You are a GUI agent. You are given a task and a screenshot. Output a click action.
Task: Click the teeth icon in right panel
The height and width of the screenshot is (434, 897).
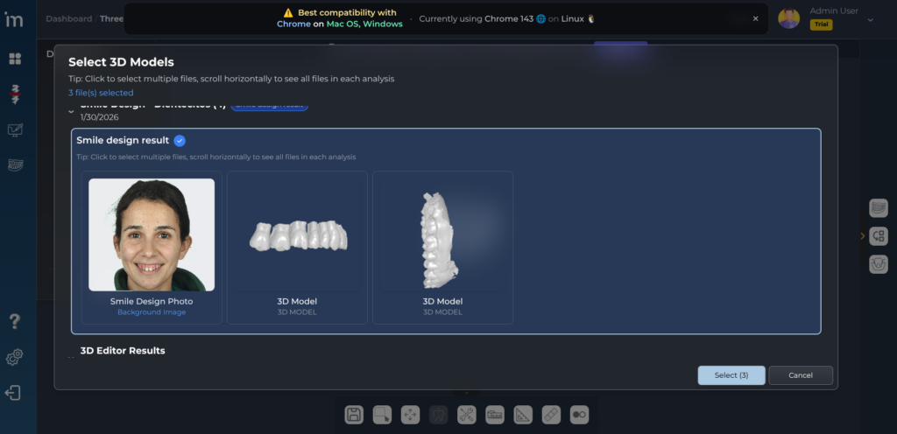tap(879, 207)
